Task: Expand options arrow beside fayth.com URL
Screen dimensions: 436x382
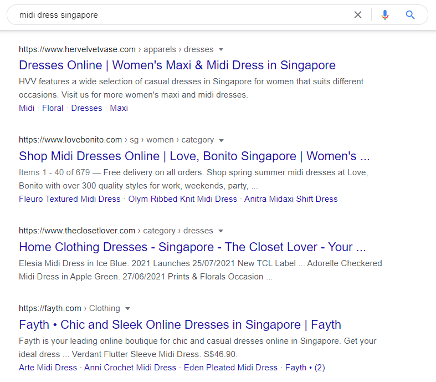Action: [x=127, y=309]
